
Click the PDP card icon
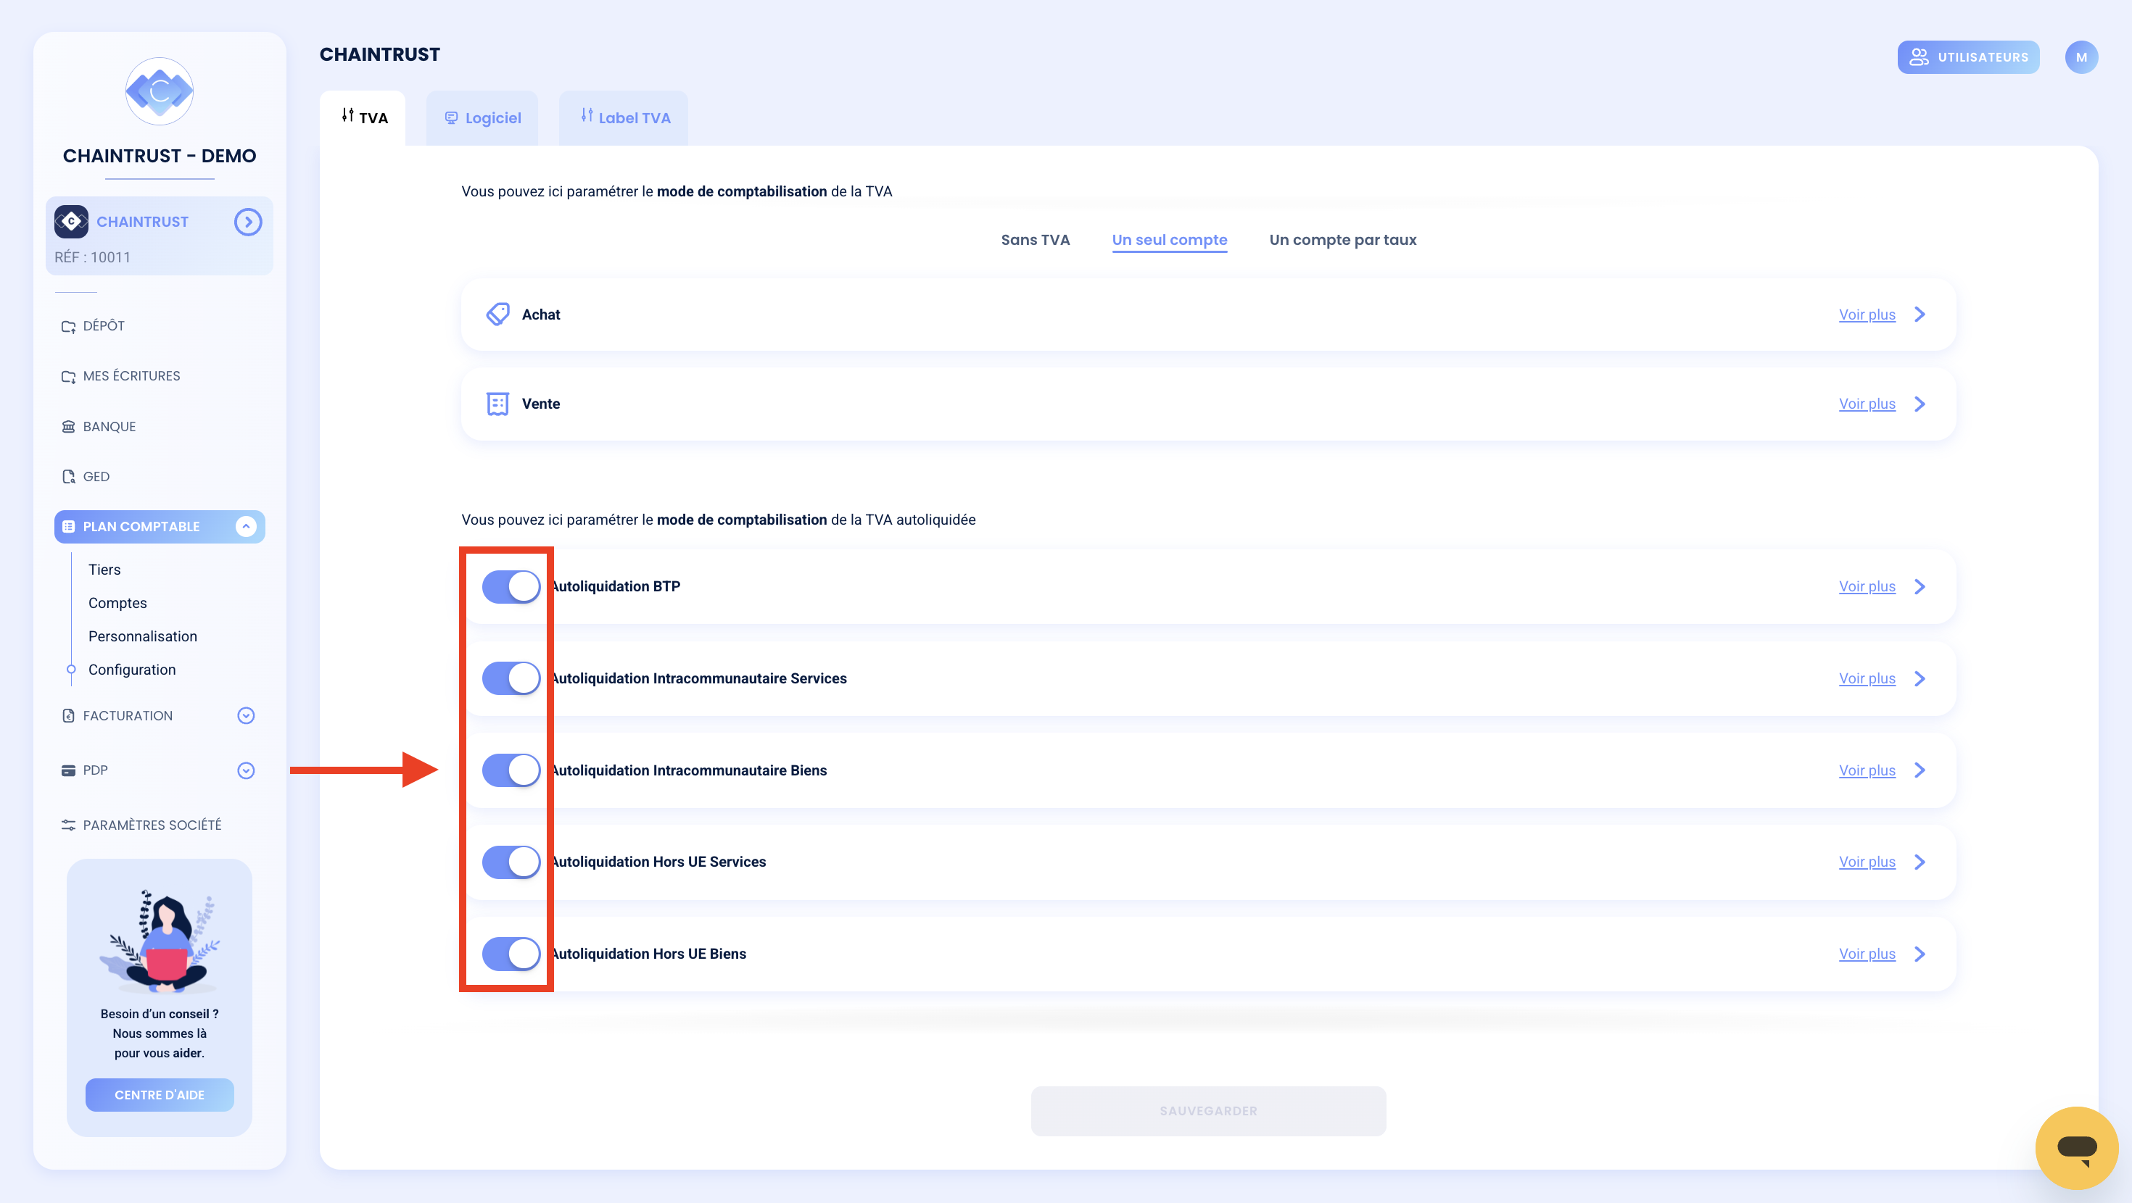click(x=69, y=770)
